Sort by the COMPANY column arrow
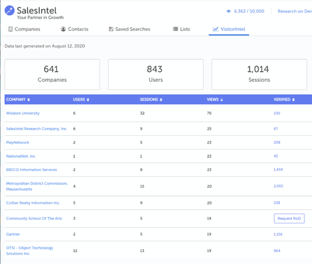Screen dimensions: 312x264 click(29, 100)
